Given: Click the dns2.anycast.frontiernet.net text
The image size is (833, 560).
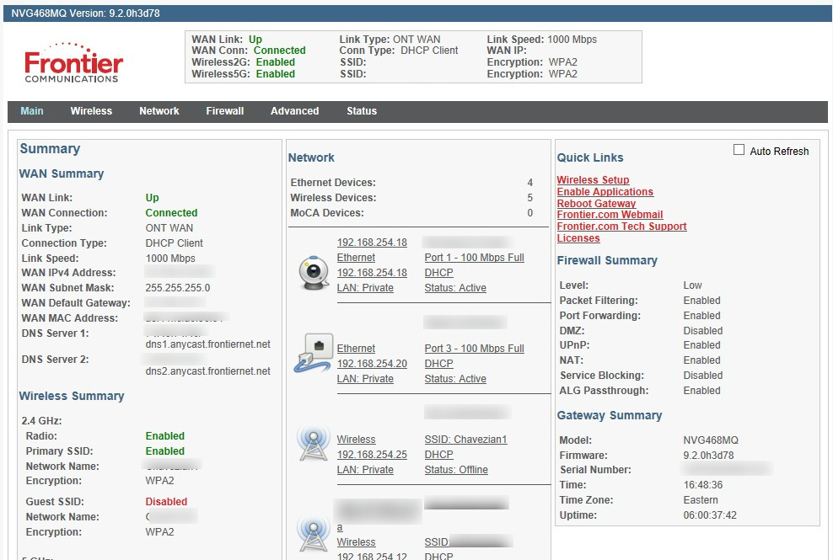Looking at the screenshot, I should [207, 371].
